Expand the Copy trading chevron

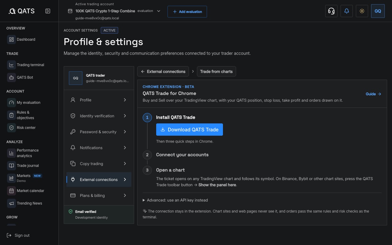(x=125, y=164)
